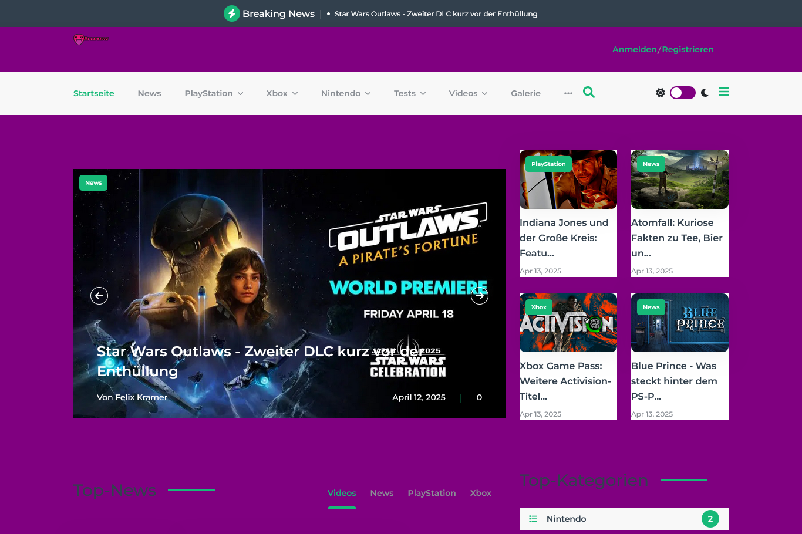This screenshot has height=534, width=802.
Task: Click the previous slide arrow
Action: tap(99, 296)
